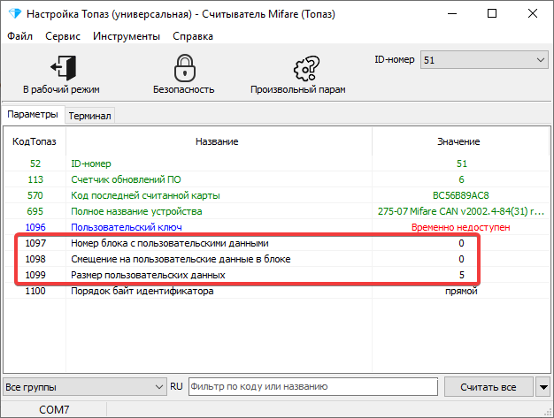
Task: Click the diamond application icon in title bar
Action: pyautogui.click(x=15, y=14)
